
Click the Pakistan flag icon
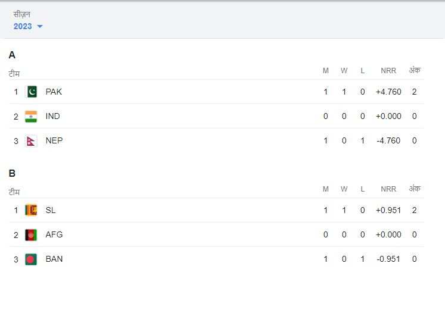(x=32, y=92)
